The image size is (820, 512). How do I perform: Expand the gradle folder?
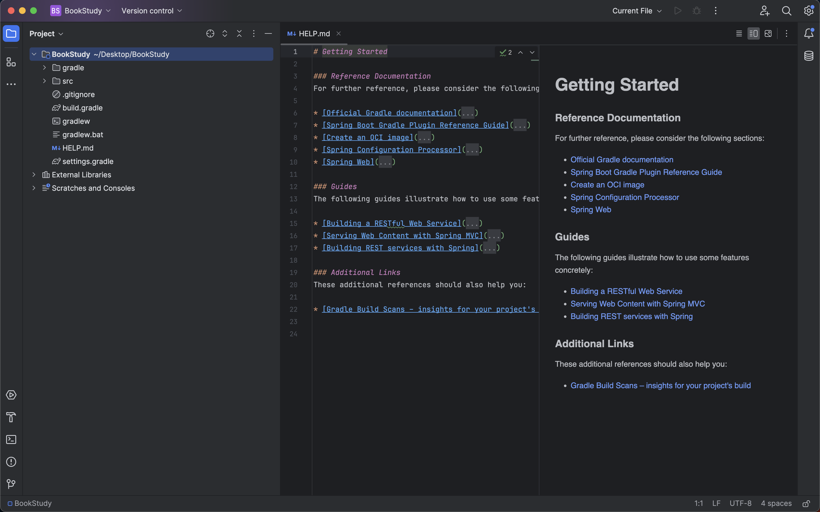click(44, 68)
